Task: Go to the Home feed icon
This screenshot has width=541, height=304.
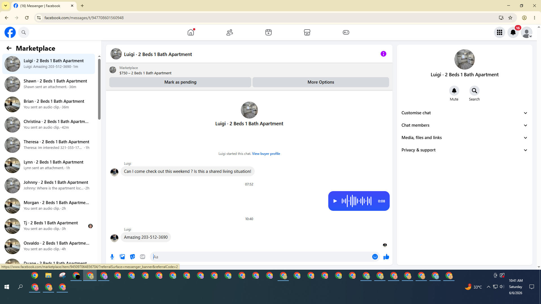Action: coord(191,32)
